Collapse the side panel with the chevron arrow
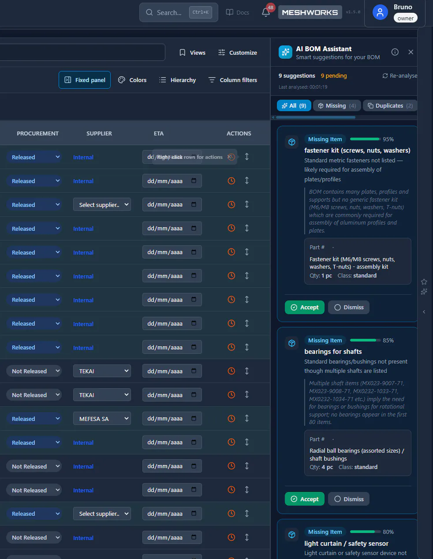Viewport: 433px width, 559px height. pyautogui.click(x=424, y=311)
